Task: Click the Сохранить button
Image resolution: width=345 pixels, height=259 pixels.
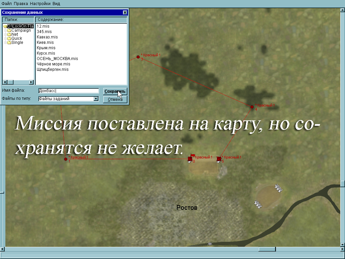Action: click(115, 91)
